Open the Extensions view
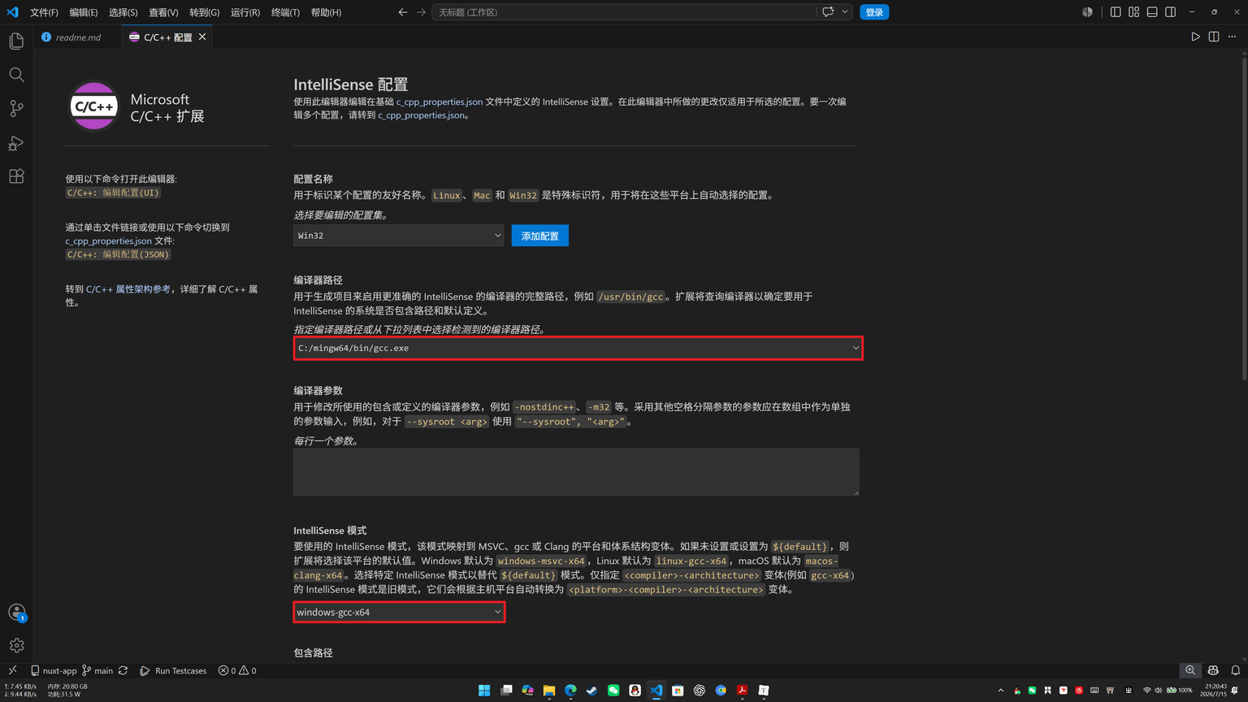Screen dimensions: 1248x702 click(x=16, y=176)
